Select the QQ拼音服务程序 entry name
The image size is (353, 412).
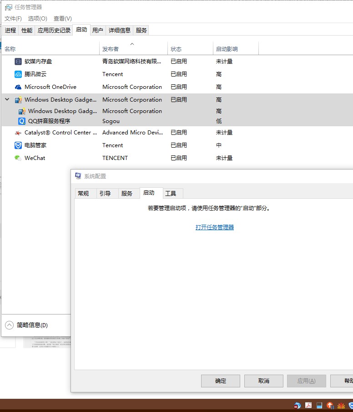(x=49, y=121)
